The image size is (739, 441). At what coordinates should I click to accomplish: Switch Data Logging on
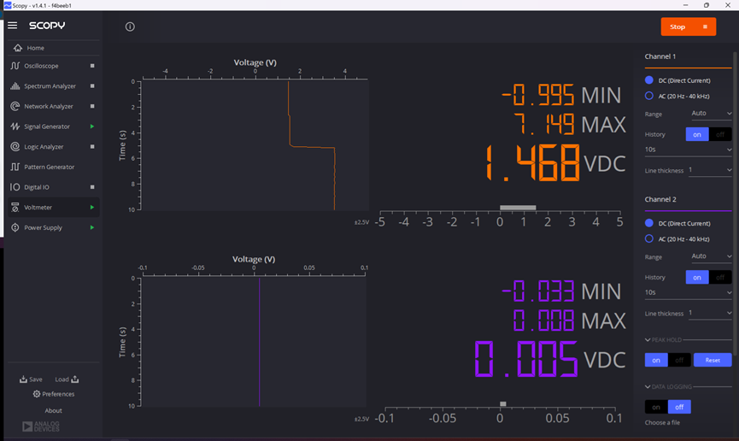656,407
